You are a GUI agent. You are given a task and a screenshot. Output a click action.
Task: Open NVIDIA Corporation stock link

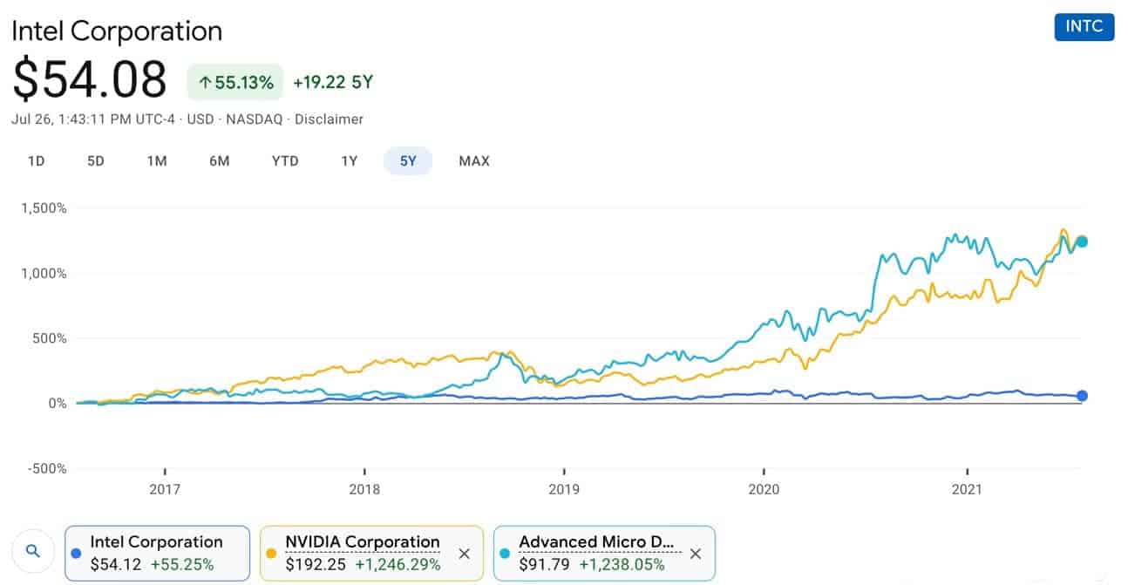coord(363,542)
